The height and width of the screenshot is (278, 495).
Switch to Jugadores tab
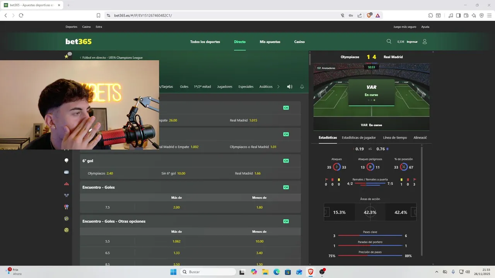click(x=225, y=86)
